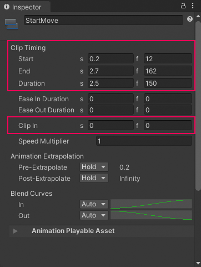Click the Blend Out curve preview
The width and height of the screenshot is (201, 267).
pos(151,215)
